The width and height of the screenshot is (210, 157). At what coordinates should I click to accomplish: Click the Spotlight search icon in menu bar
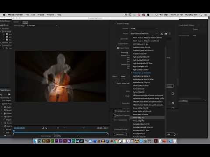tap(201, 15)
